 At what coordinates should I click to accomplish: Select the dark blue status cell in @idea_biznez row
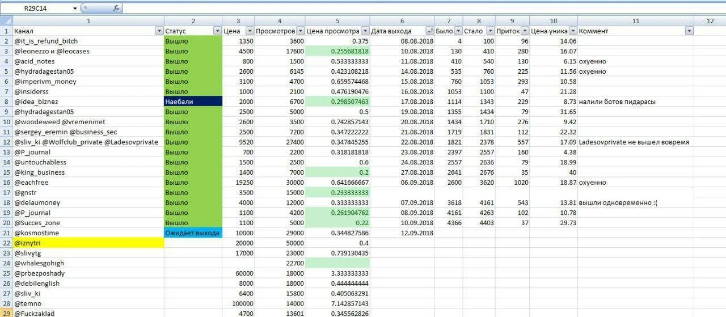[x=193, y=102]
